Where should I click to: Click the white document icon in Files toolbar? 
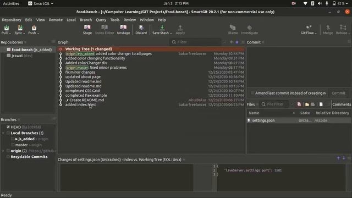click(x=321, y=104)
